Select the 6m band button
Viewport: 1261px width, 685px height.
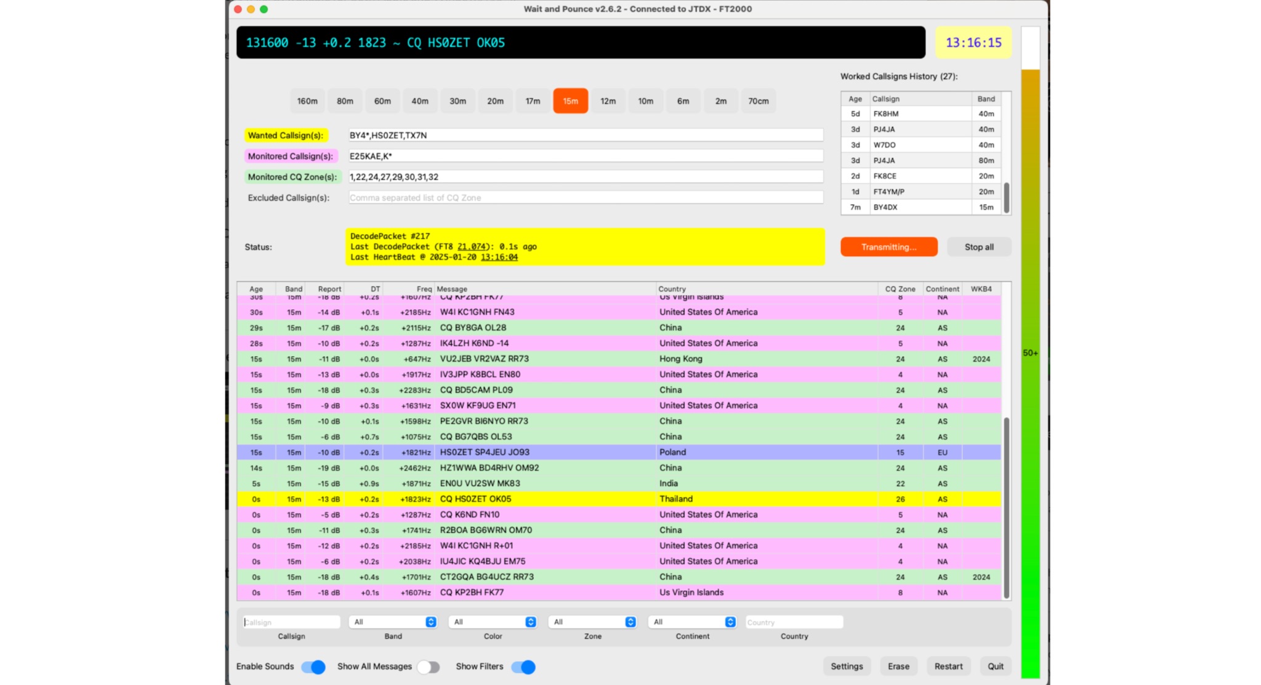(683, 101)
